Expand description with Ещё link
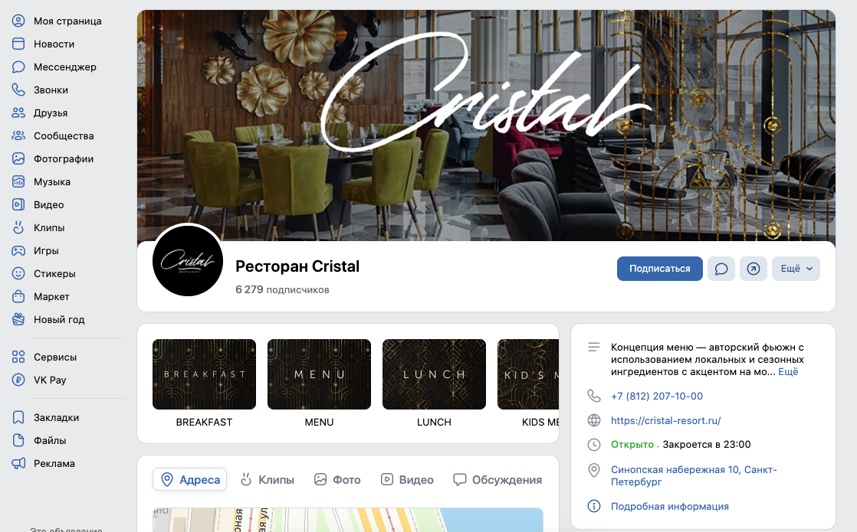Screen dimensions: 857x532 coord(788,371)
